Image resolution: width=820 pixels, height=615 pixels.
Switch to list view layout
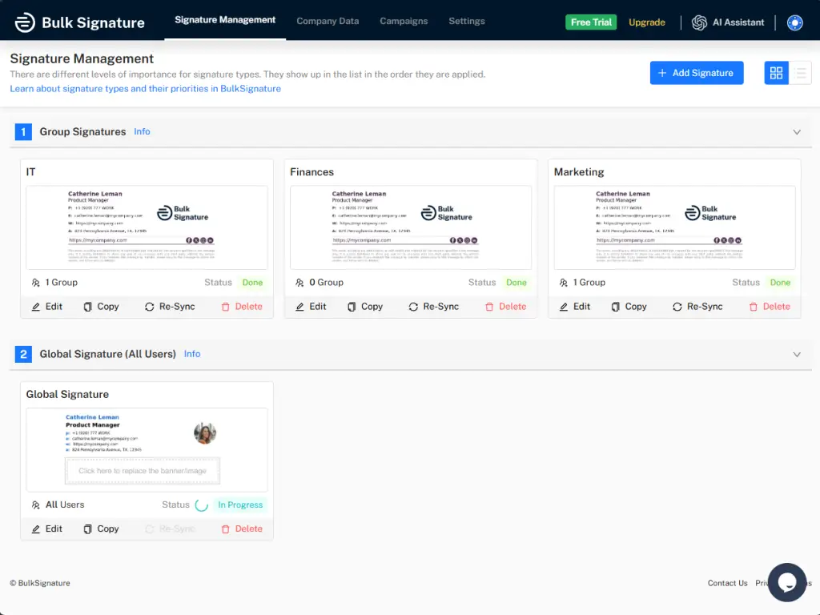click(x=800, y=73)
